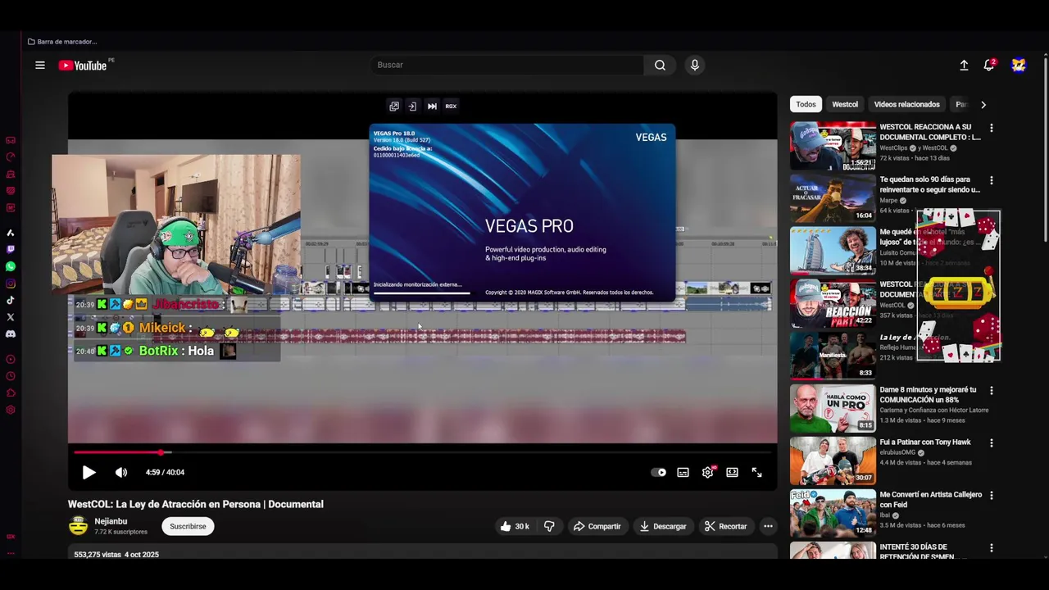Select the Videos relacionados chip
Screen dimensions: 1049x590
click(x=906, y=104)
